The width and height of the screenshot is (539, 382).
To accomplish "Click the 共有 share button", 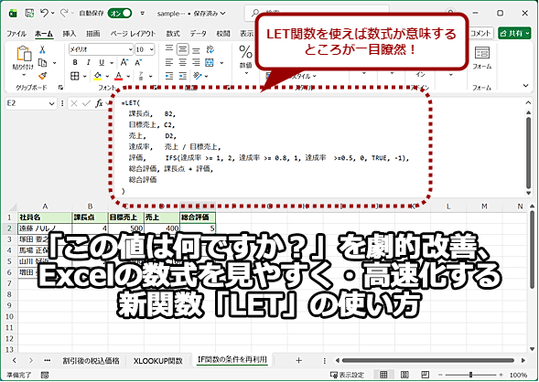I will coord(514,33).
